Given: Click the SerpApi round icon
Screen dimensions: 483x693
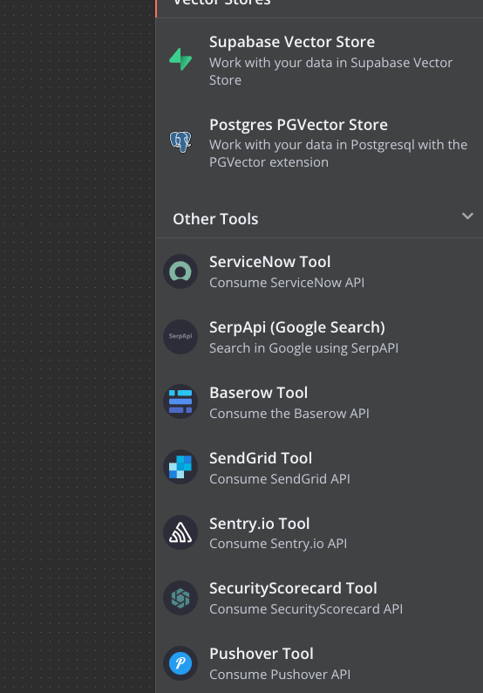Looking at the screenshot, I should point(180,337).
